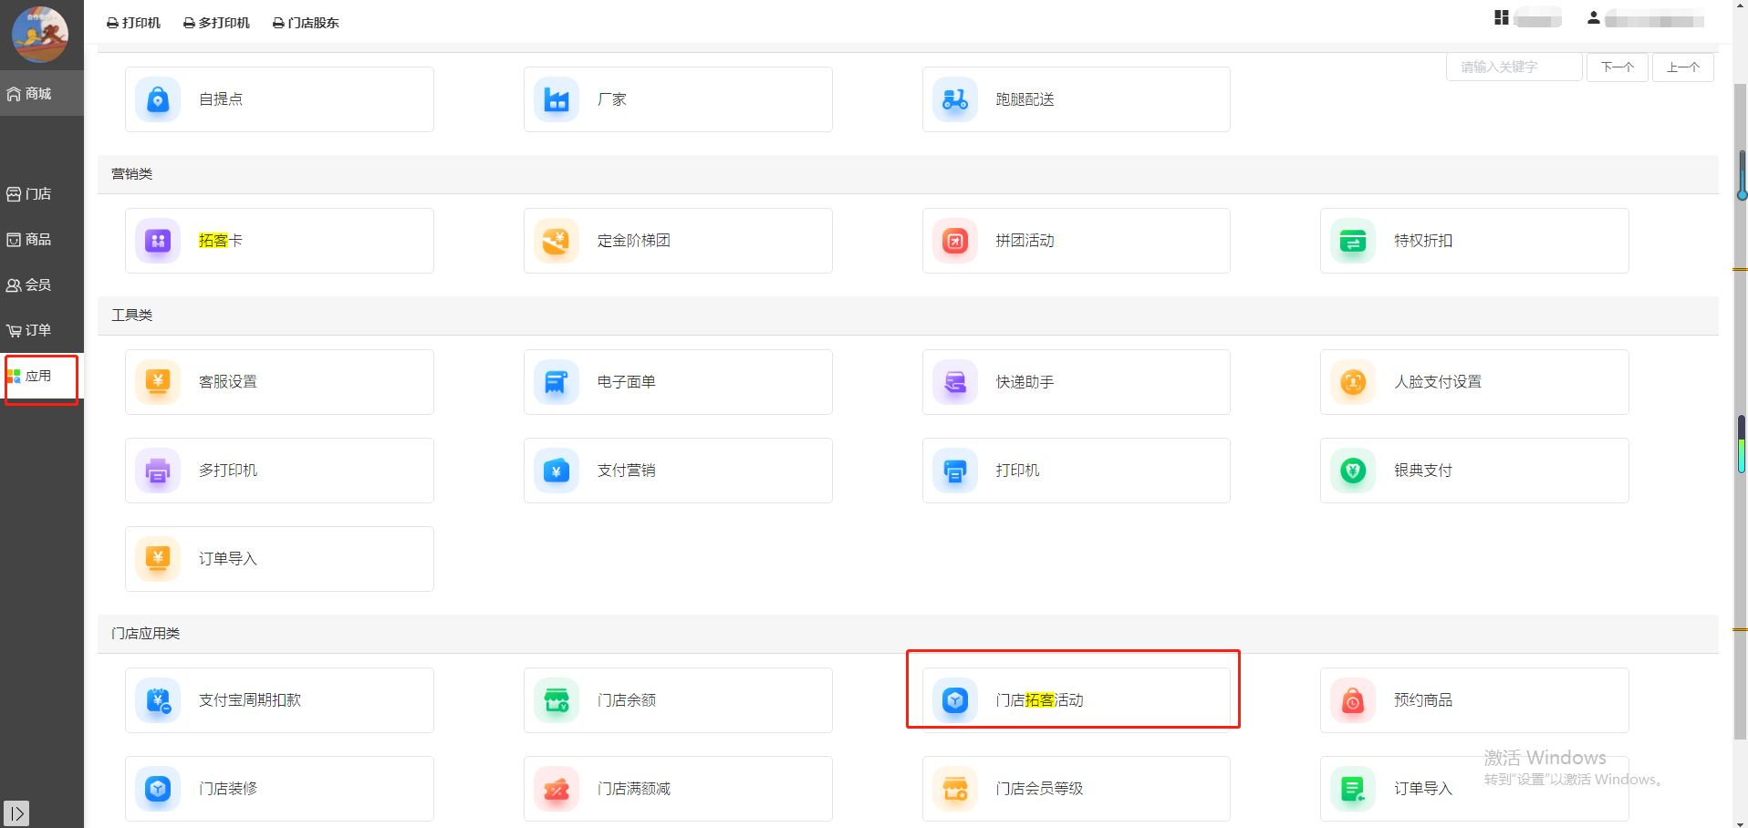
Task: Expand the sidebar with bottom-left arrow
Action: [16, 812]
